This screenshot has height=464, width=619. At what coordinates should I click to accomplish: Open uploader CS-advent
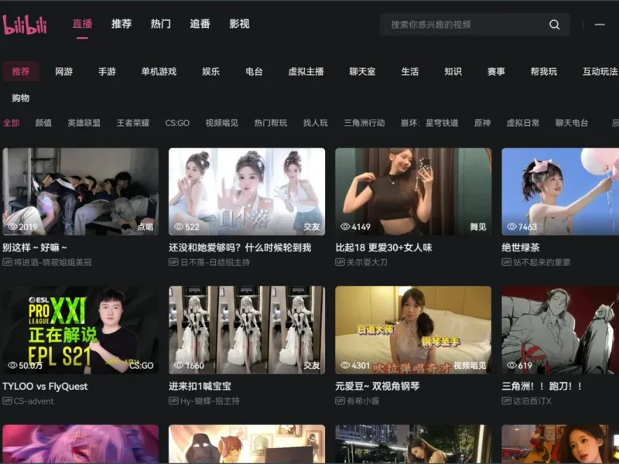33,401
